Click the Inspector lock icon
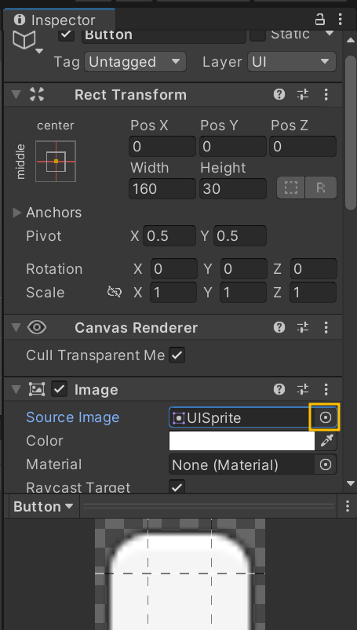The width and height of the screenshot is (357, 630). pos(319,20)
